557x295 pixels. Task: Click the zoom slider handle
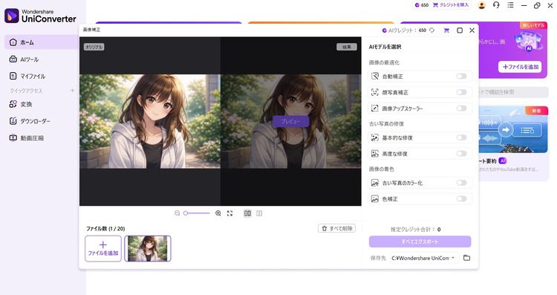coord(186,213)
